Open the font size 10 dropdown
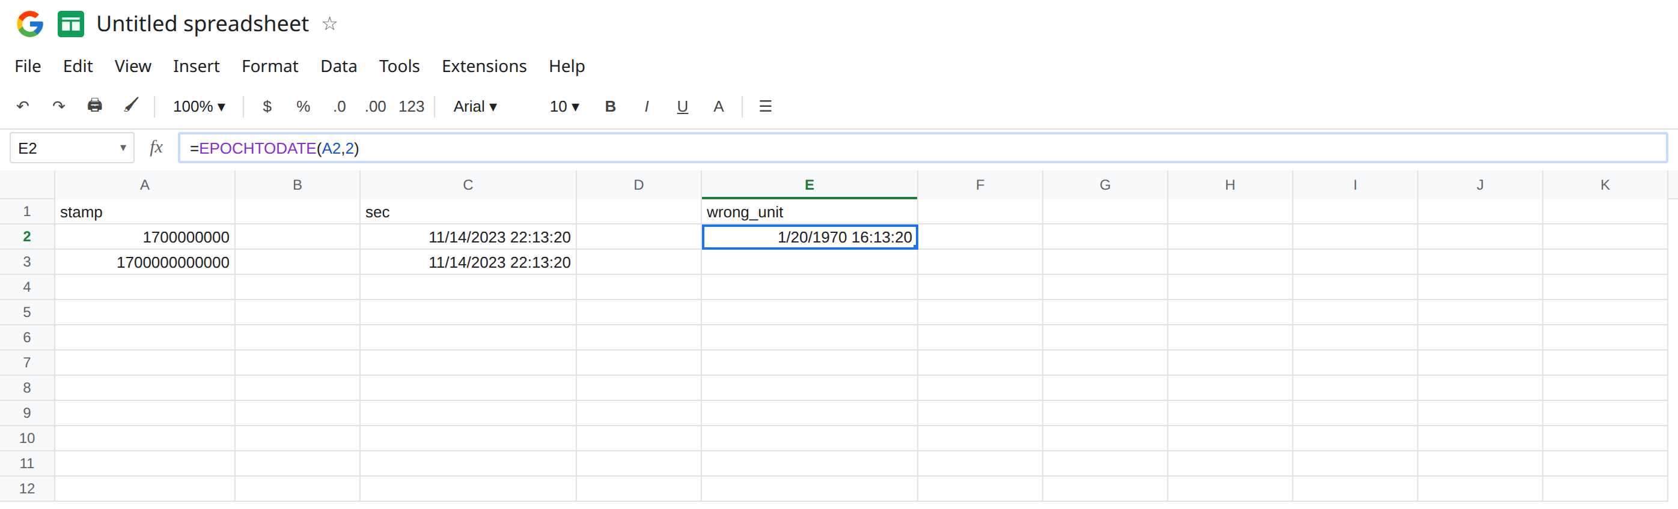This screenshot has height=509, width=1678. coord(564,106)
